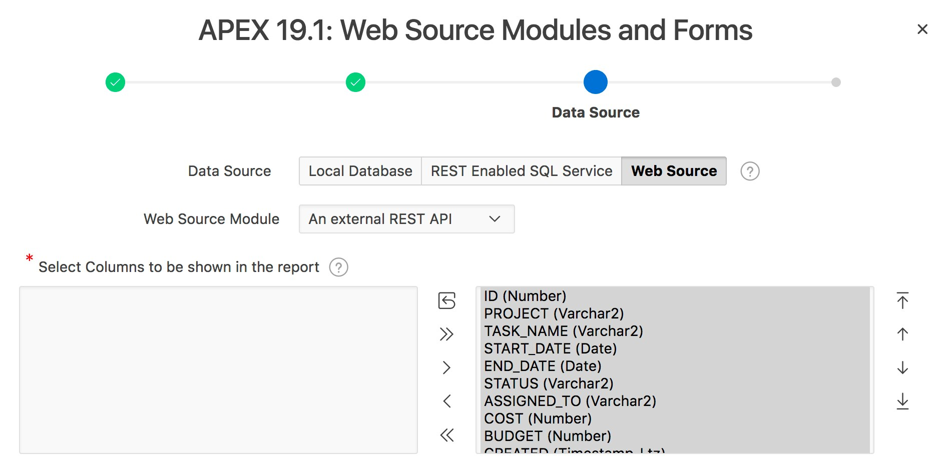The image size is (949, 474).
Task: Select the Web Source data source option
Action: tap(674, 171)
